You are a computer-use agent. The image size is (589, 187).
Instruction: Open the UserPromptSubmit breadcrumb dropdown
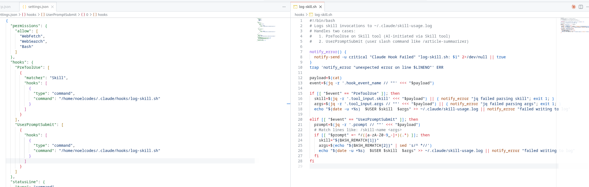tap(59, 15)
